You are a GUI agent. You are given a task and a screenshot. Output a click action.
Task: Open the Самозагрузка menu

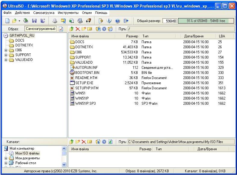(44, 13)
